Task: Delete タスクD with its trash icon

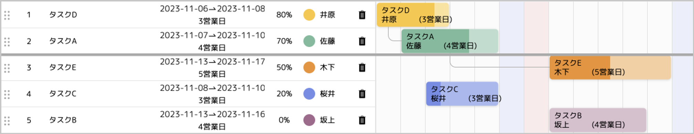Action: tap(362, 15)
